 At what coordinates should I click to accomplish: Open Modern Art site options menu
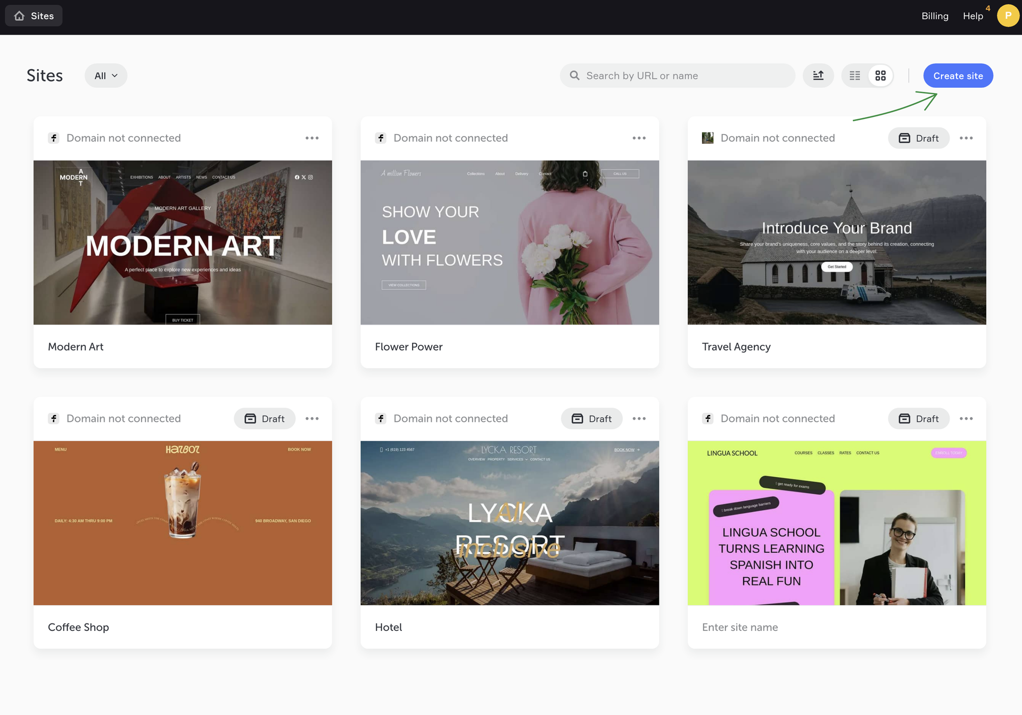[x=312, y=138]
